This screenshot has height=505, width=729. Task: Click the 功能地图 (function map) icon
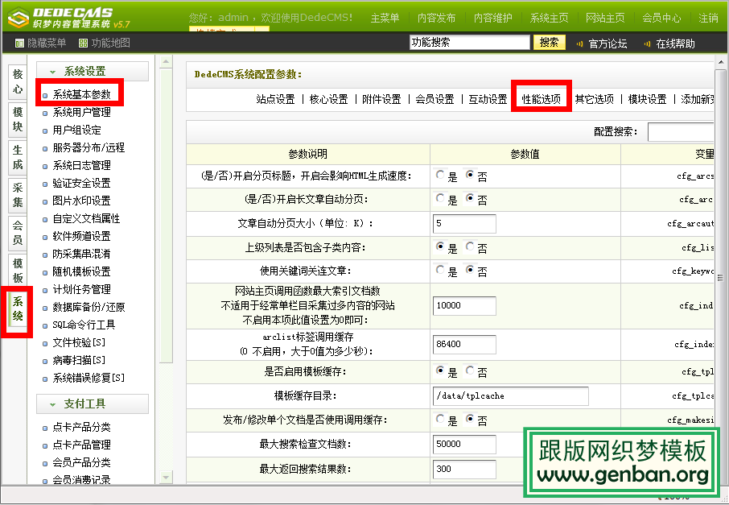pyautogui.click(x=83, y=43)
